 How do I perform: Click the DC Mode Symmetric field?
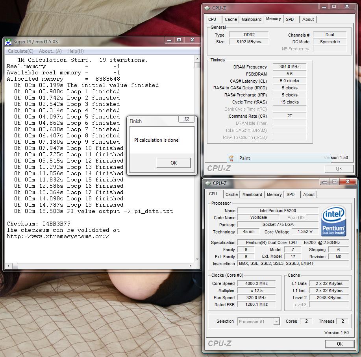tap(330, 42)
